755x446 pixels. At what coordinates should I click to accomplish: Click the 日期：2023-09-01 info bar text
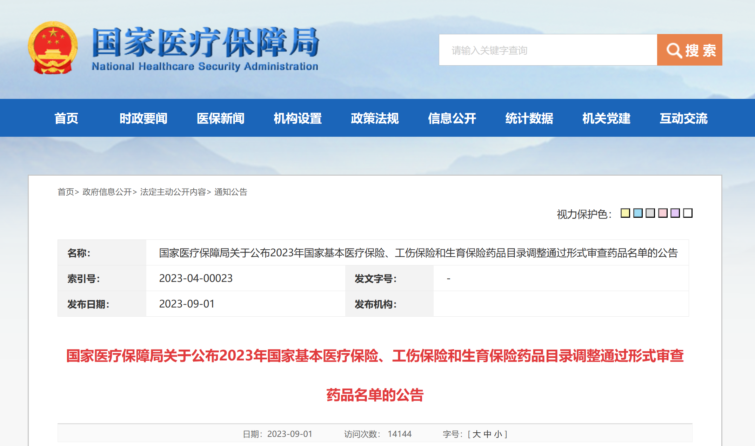click(x=278, y=434)
